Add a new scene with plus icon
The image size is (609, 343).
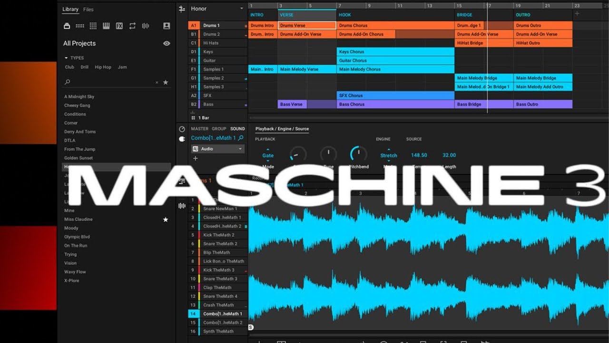point(577,14)
